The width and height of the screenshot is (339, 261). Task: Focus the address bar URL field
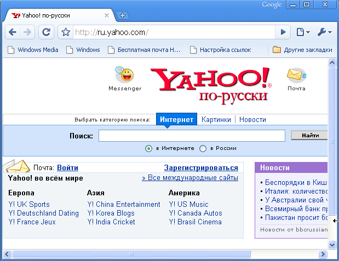[174, 32]
